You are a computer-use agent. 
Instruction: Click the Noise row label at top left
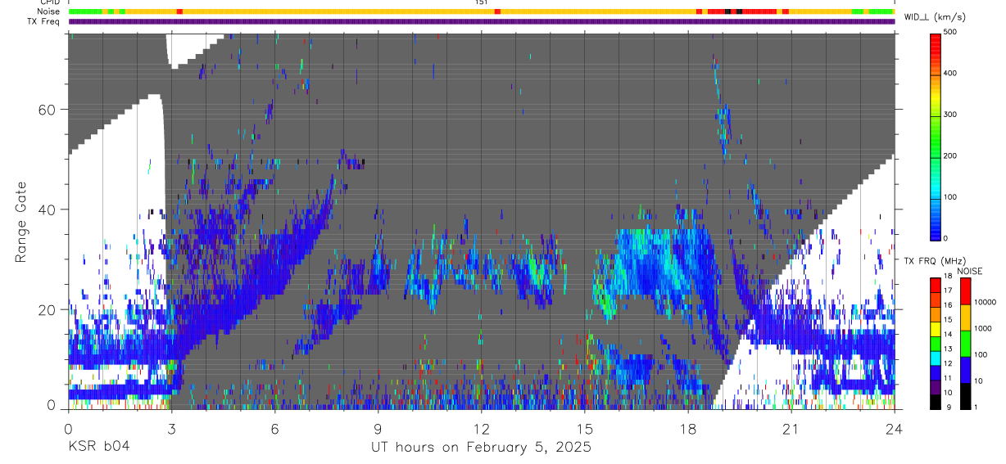[50, 12]
